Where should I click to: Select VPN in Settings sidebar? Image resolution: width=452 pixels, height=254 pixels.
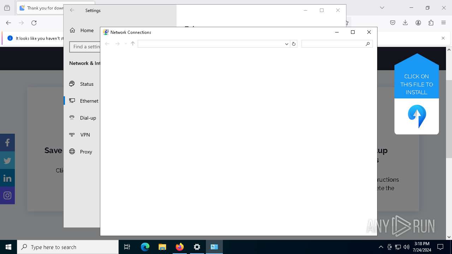coord(82,135)
